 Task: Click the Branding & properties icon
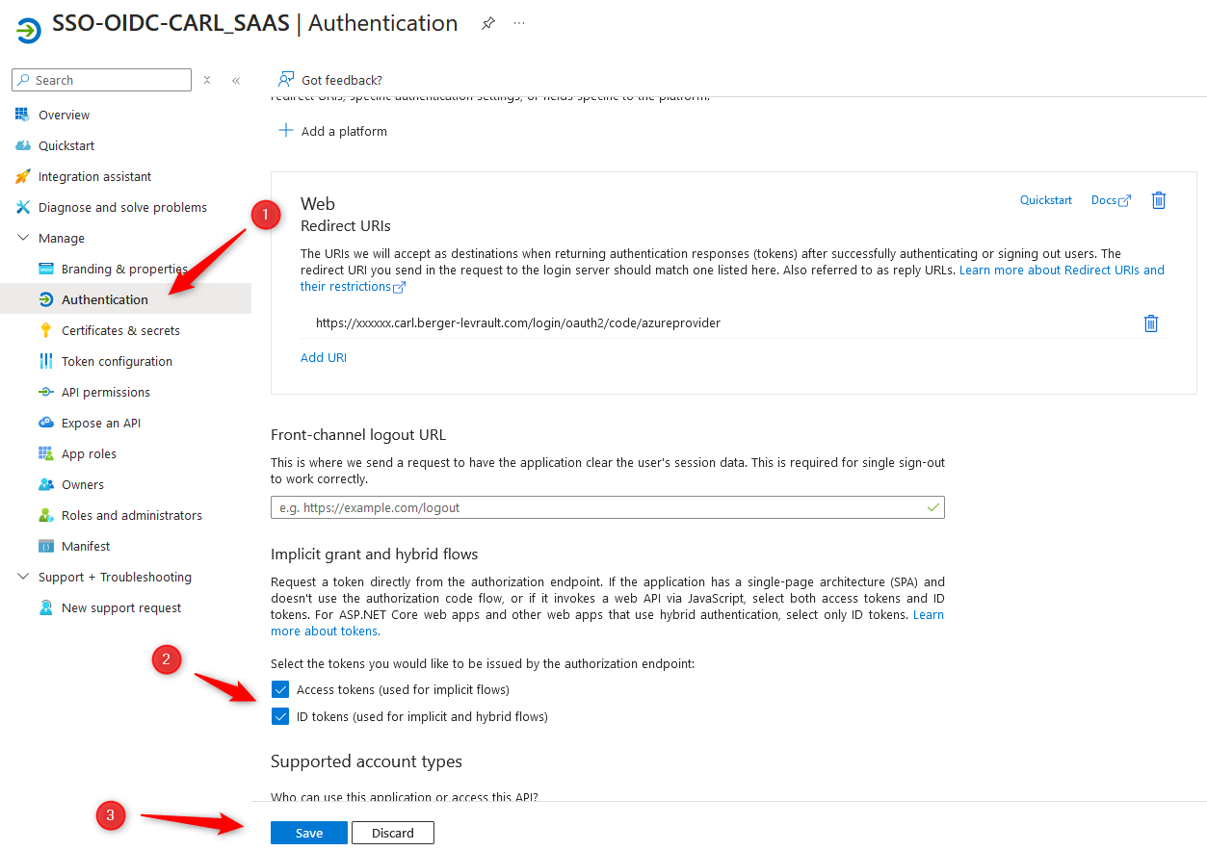coord(45,269)
